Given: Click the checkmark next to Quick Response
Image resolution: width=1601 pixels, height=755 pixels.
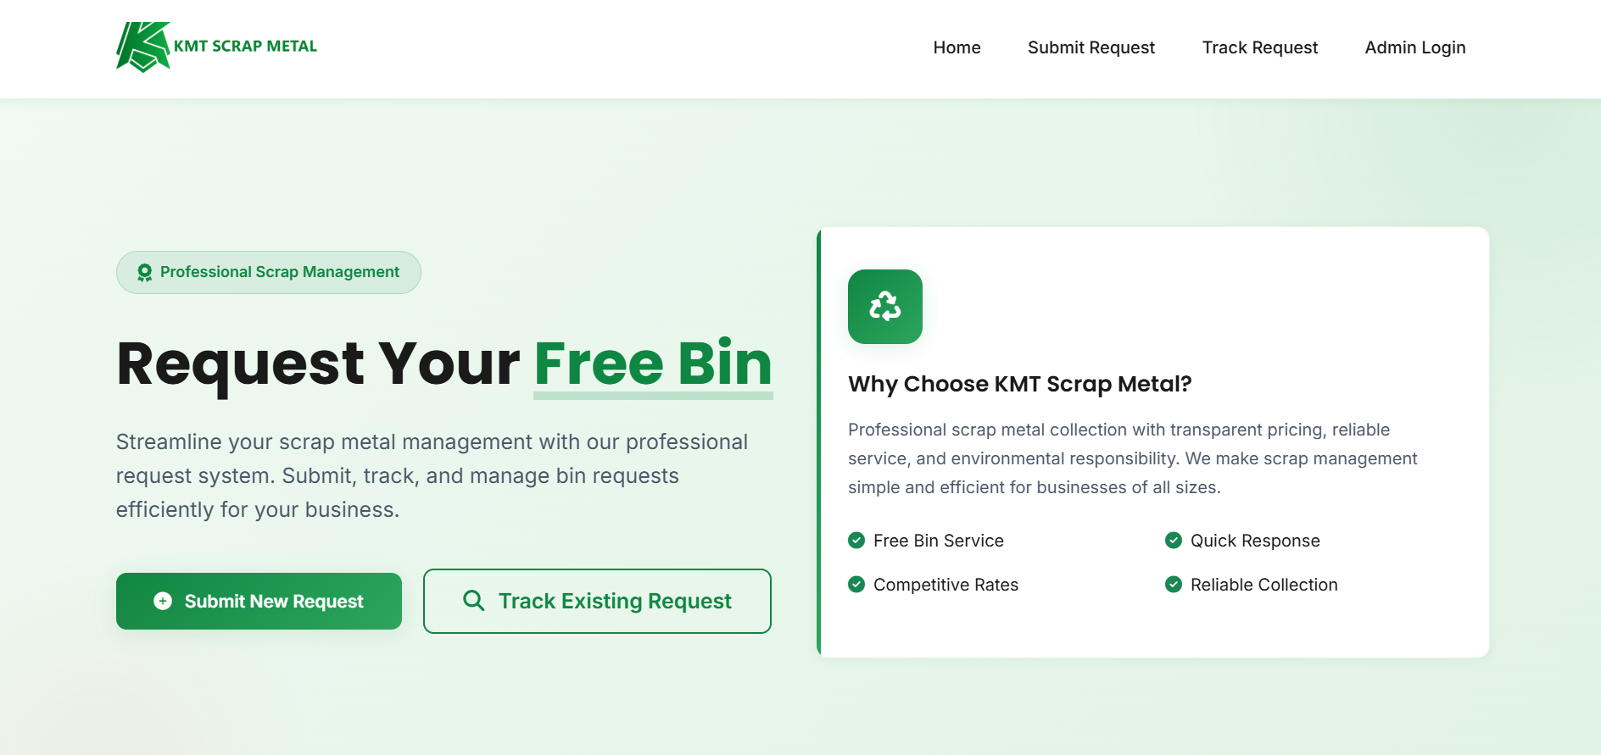Looking at the screenshot, I should (x=1174, y=540).
